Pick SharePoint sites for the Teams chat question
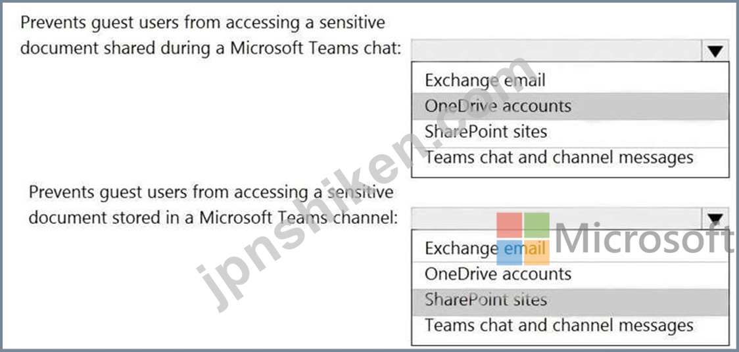 [x=570, y=131]
